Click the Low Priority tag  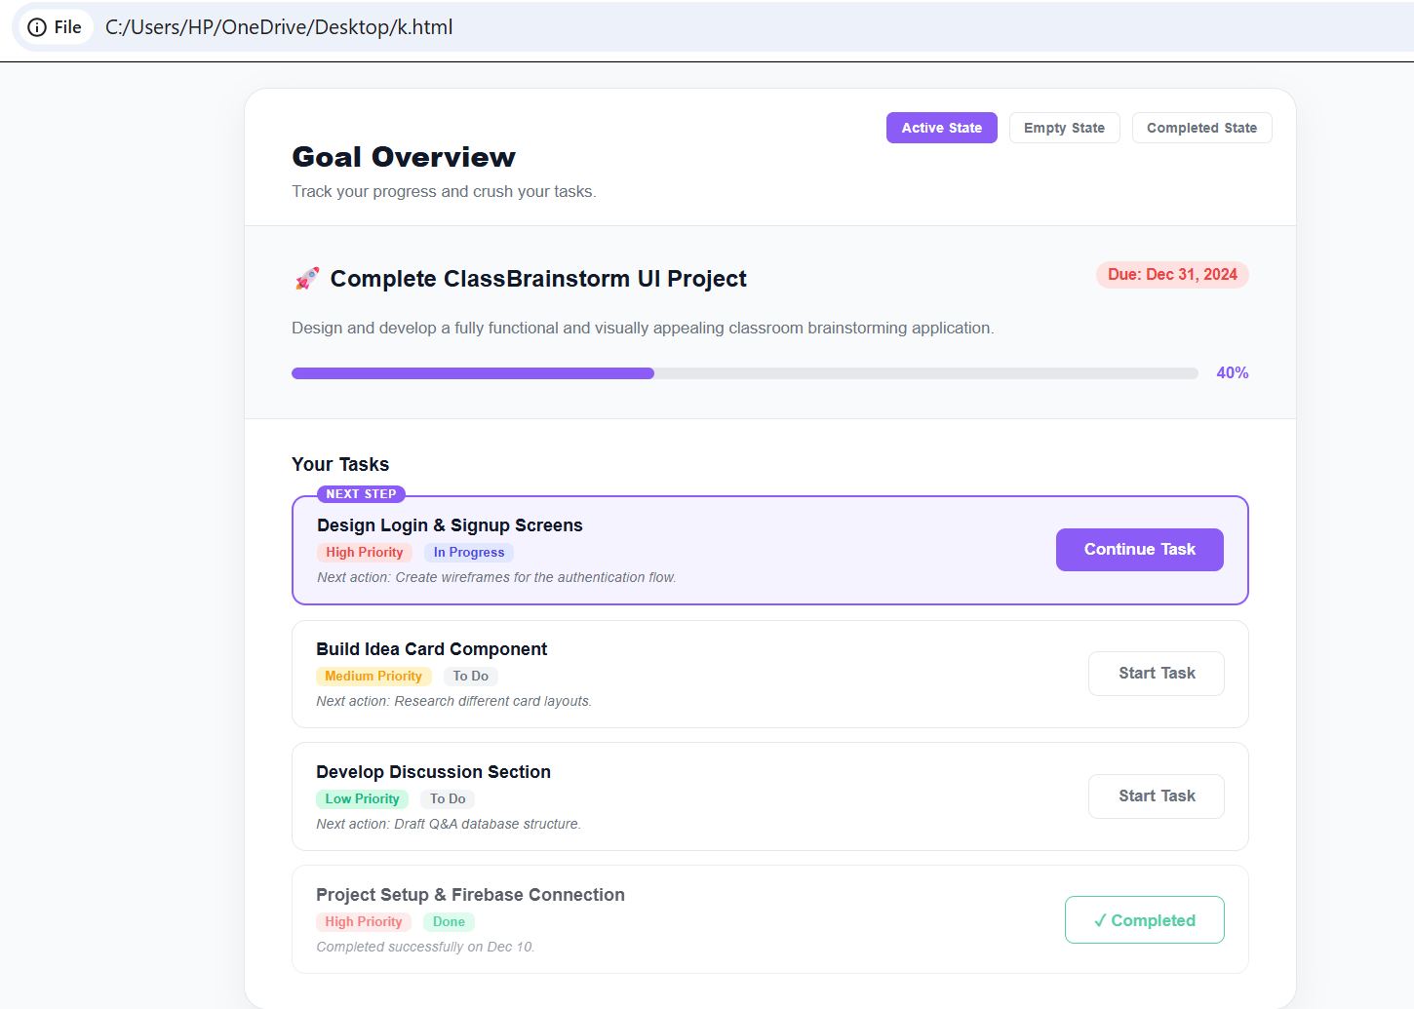point(362,799)
